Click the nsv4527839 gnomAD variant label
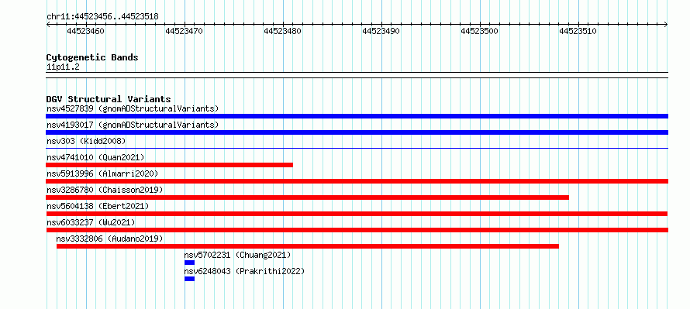Image resolution: width=690 pixels, height=309 pixels. 133,108
